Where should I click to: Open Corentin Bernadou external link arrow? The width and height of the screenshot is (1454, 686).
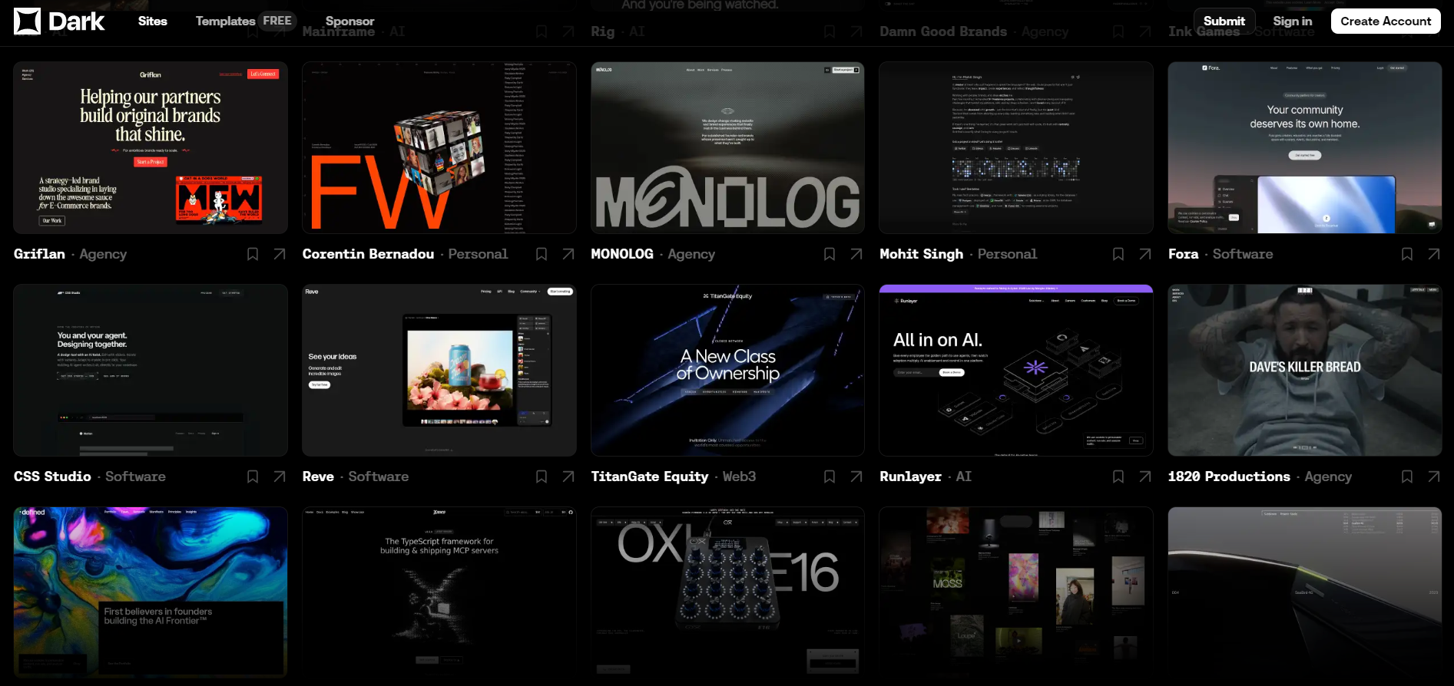tap(568, 254)
